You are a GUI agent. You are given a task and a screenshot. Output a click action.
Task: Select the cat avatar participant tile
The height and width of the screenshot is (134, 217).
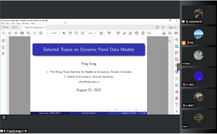(199, 98)
